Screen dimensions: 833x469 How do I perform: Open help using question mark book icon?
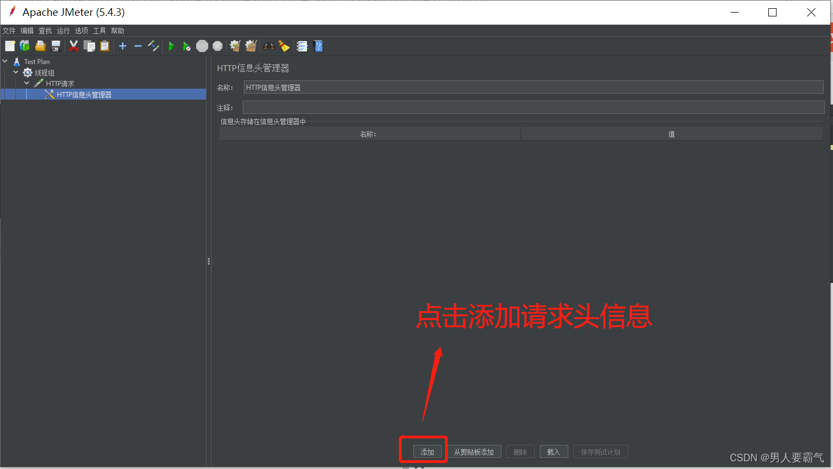318,46
